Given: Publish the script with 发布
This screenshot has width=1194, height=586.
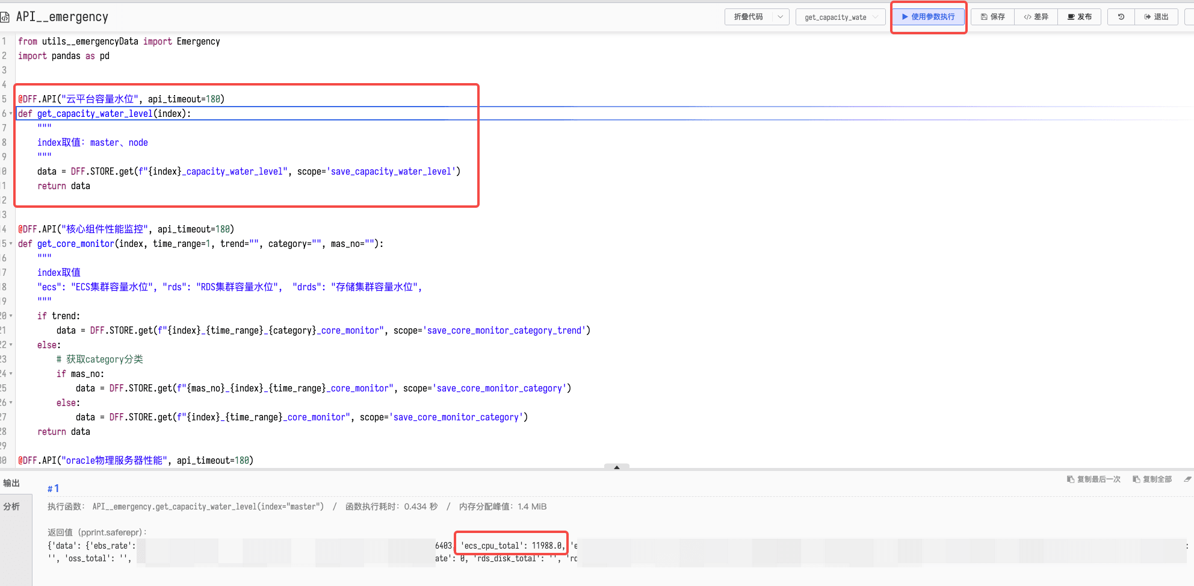Looking at the screenshot, I should click(x=1080, y=17).
